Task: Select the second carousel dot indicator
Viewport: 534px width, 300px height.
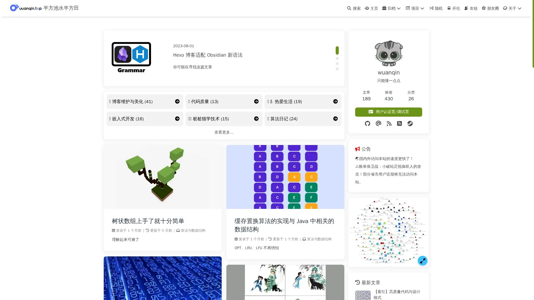Action: click(x=337, y=59)
